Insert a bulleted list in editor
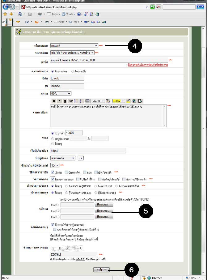This screenshot has height=280, width=207. pyautogui.click(x=76, y=101)
